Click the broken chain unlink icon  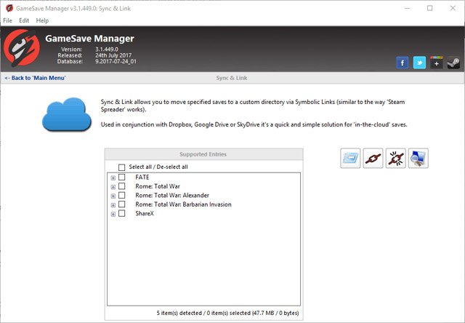click(x=395, y=158)
